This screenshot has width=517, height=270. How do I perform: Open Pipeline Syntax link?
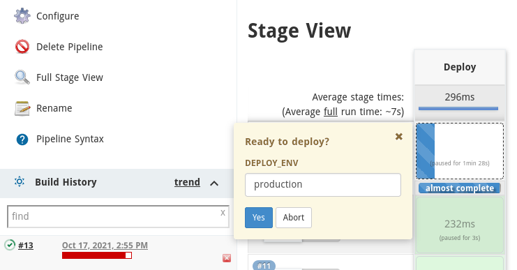70,139
